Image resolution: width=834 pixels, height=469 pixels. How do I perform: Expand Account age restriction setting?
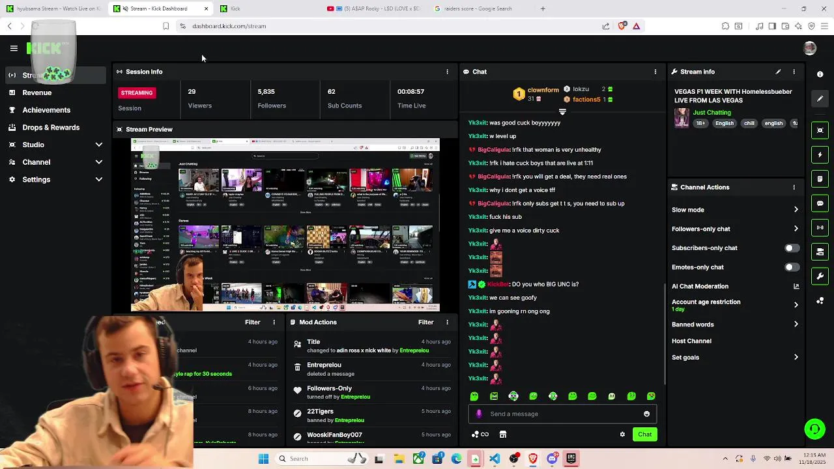click(735, 305)
